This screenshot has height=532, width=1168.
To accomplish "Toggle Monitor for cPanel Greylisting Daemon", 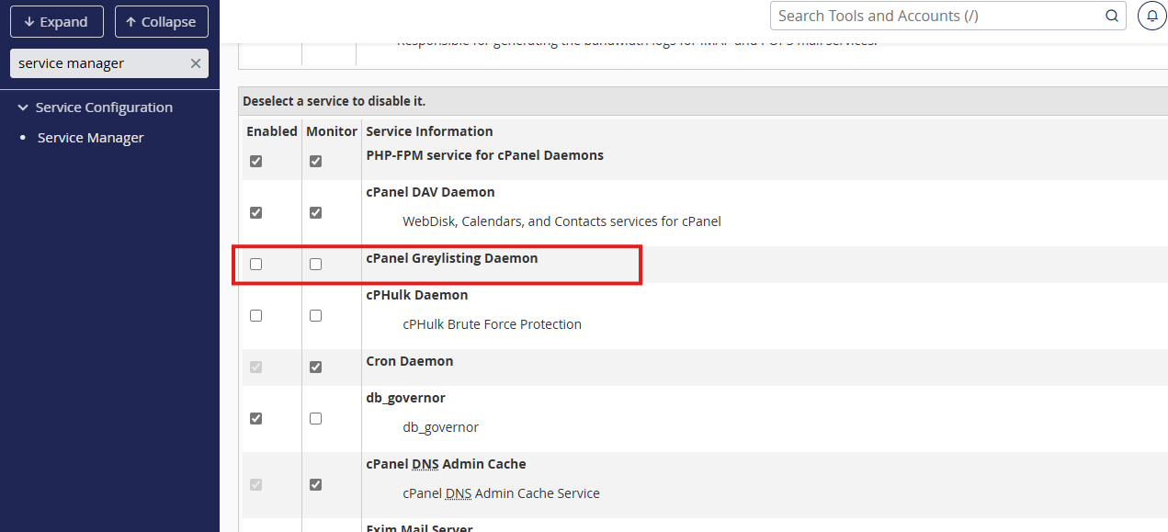I will pyautogui.click(x=315, y=264).
